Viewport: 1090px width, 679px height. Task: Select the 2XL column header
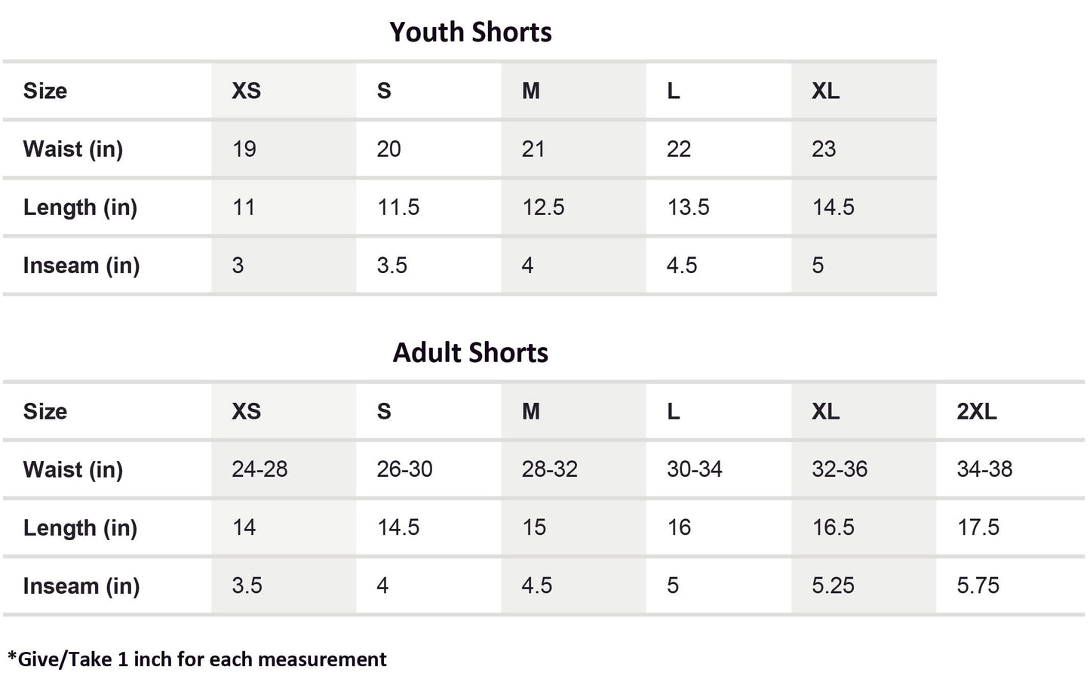click(x=976, y=411)
